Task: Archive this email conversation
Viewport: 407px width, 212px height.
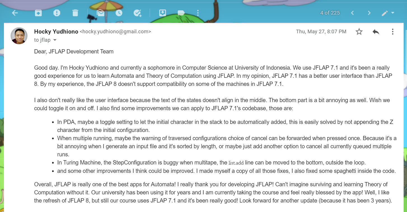Action: click(x=38, y=13)
